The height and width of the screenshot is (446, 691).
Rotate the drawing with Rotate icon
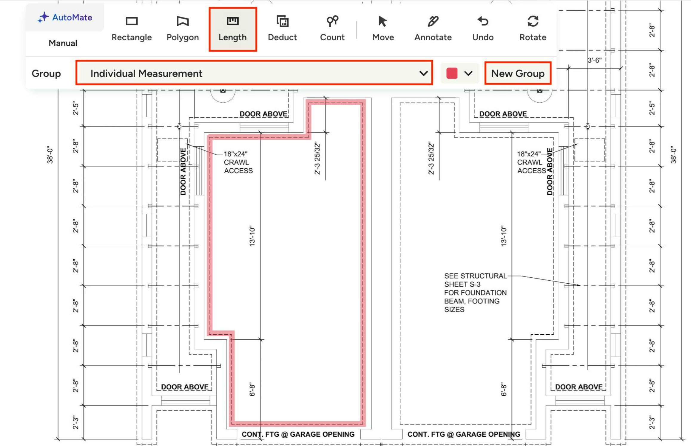(533, 29)
